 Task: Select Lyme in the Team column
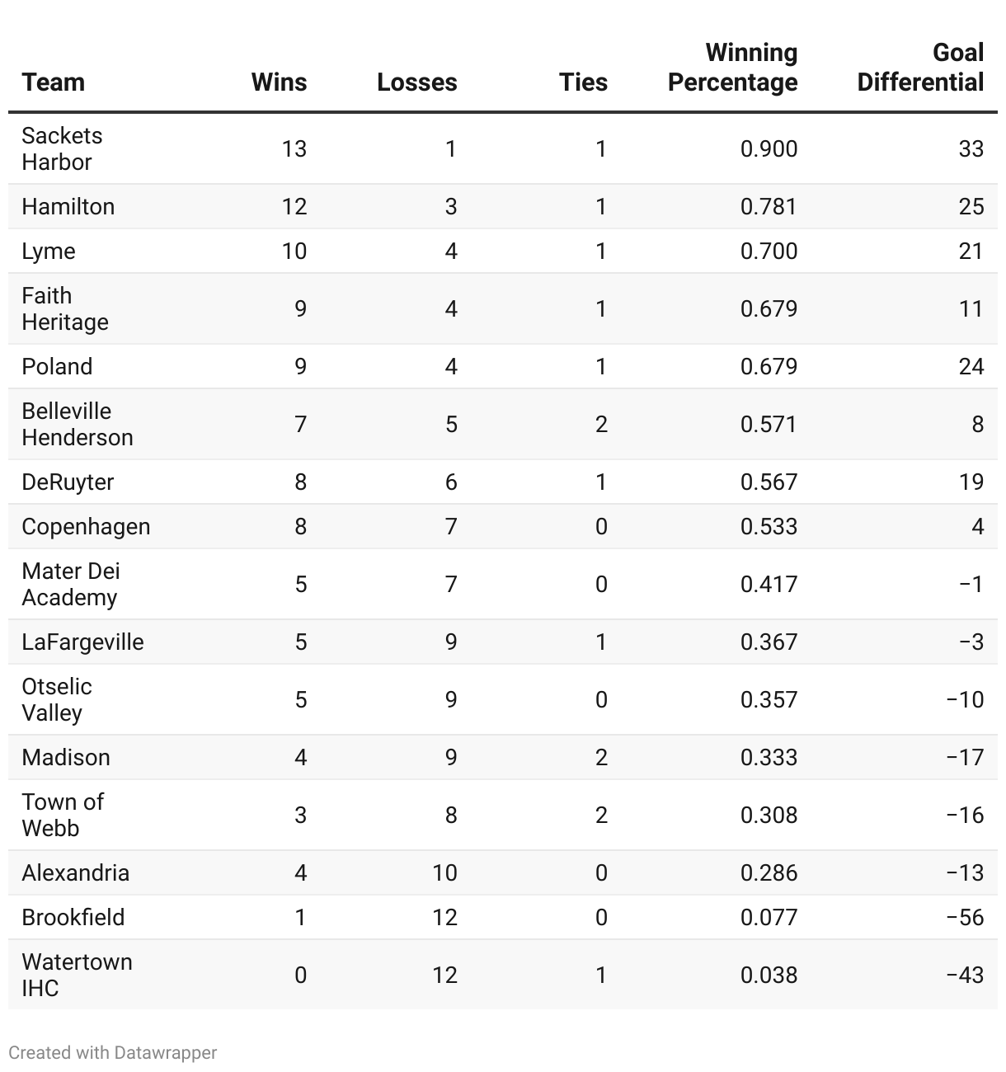(49, 251)
